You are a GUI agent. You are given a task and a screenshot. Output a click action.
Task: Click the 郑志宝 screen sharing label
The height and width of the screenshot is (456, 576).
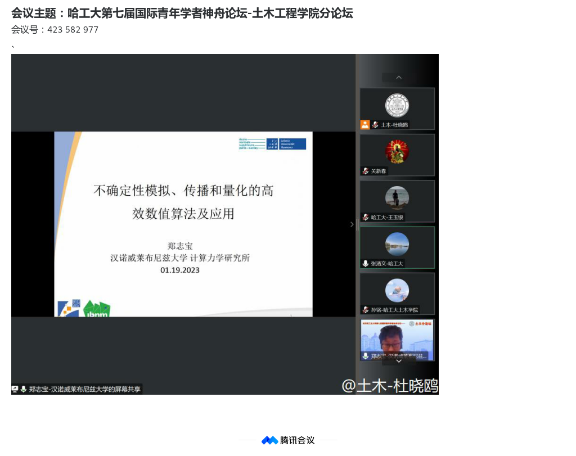click(x=85, y=389)
